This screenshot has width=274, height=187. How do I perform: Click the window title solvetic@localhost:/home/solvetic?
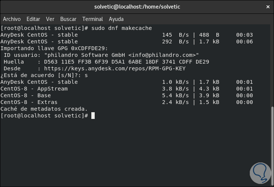tap(137, 7)
